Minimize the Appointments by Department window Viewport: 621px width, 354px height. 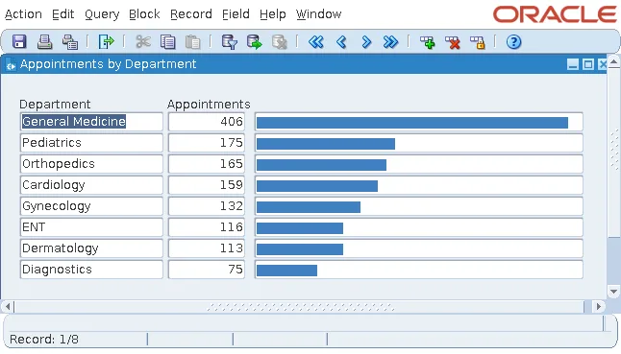point(573,64)
